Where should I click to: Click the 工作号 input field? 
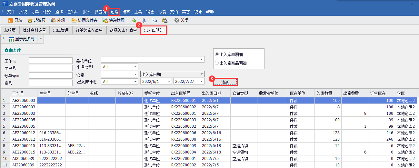tap(51, 61)
